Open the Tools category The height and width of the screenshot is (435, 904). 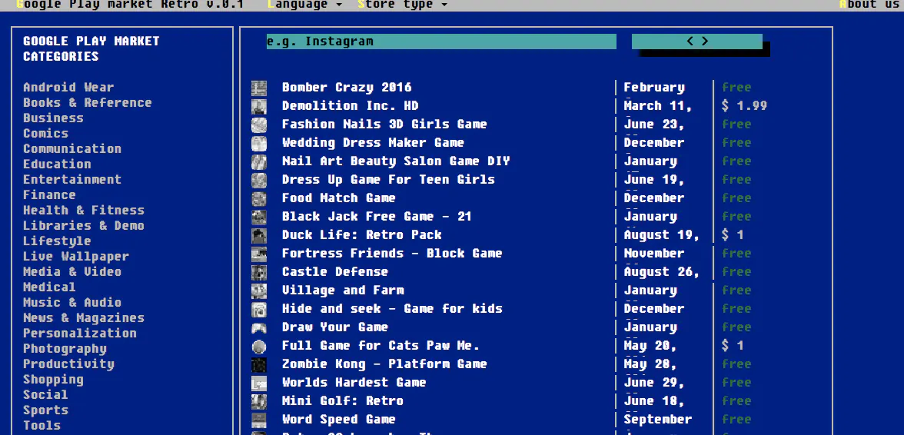tap(42, 426)
